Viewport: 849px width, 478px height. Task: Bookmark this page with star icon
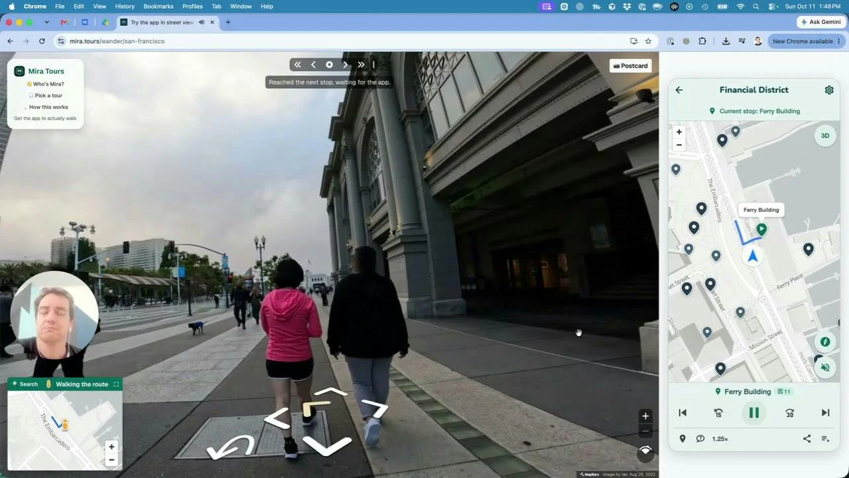pos(648,41)
